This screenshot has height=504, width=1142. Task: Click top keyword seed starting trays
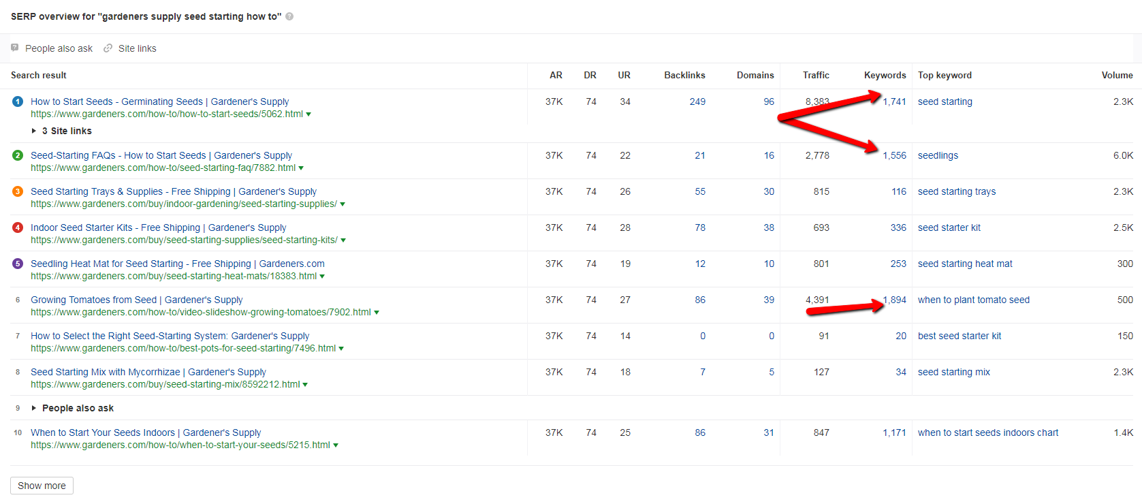(x=957, y=191)
